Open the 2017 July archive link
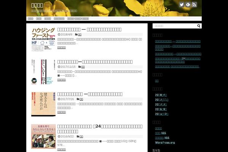Viewport: 228px width, 152px height. point(161,104)
